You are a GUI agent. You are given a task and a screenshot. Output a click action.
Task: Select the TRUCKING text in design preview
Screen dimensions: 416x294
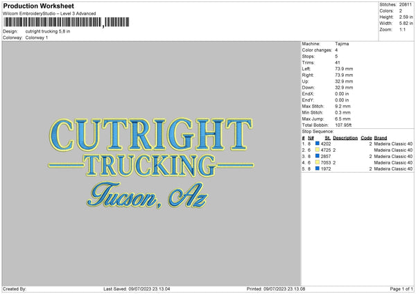pos(150,166)
